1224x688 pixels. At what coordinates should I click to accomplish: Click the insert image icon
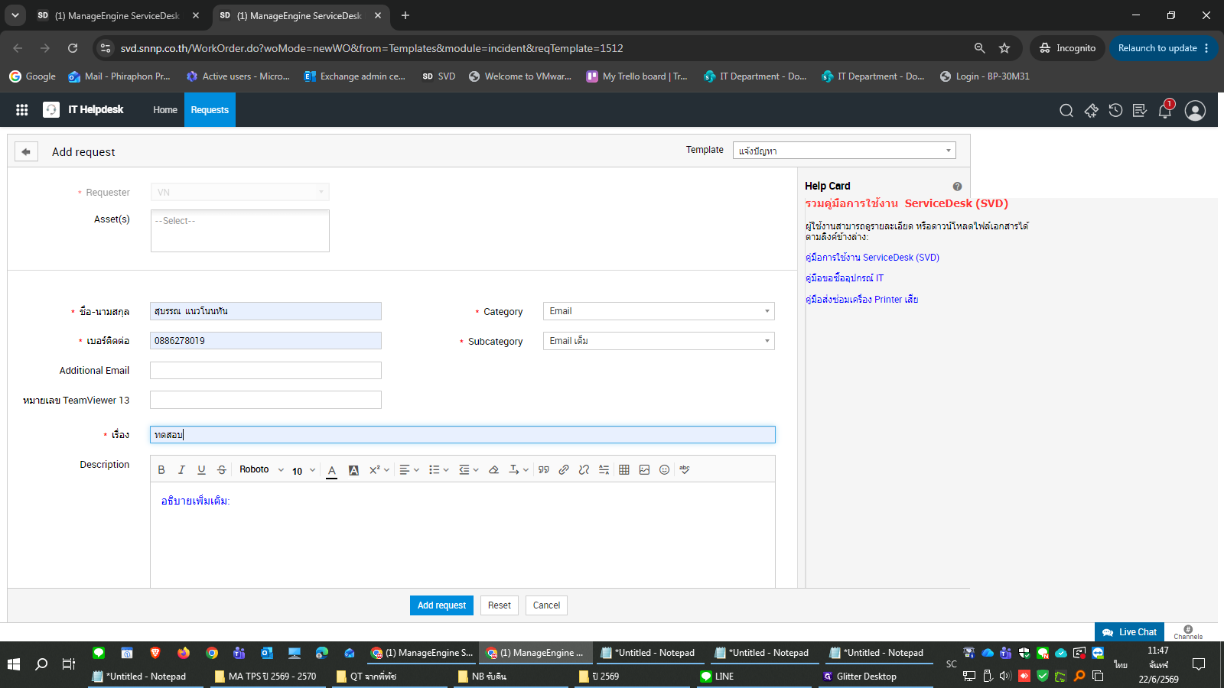[644, 470]
